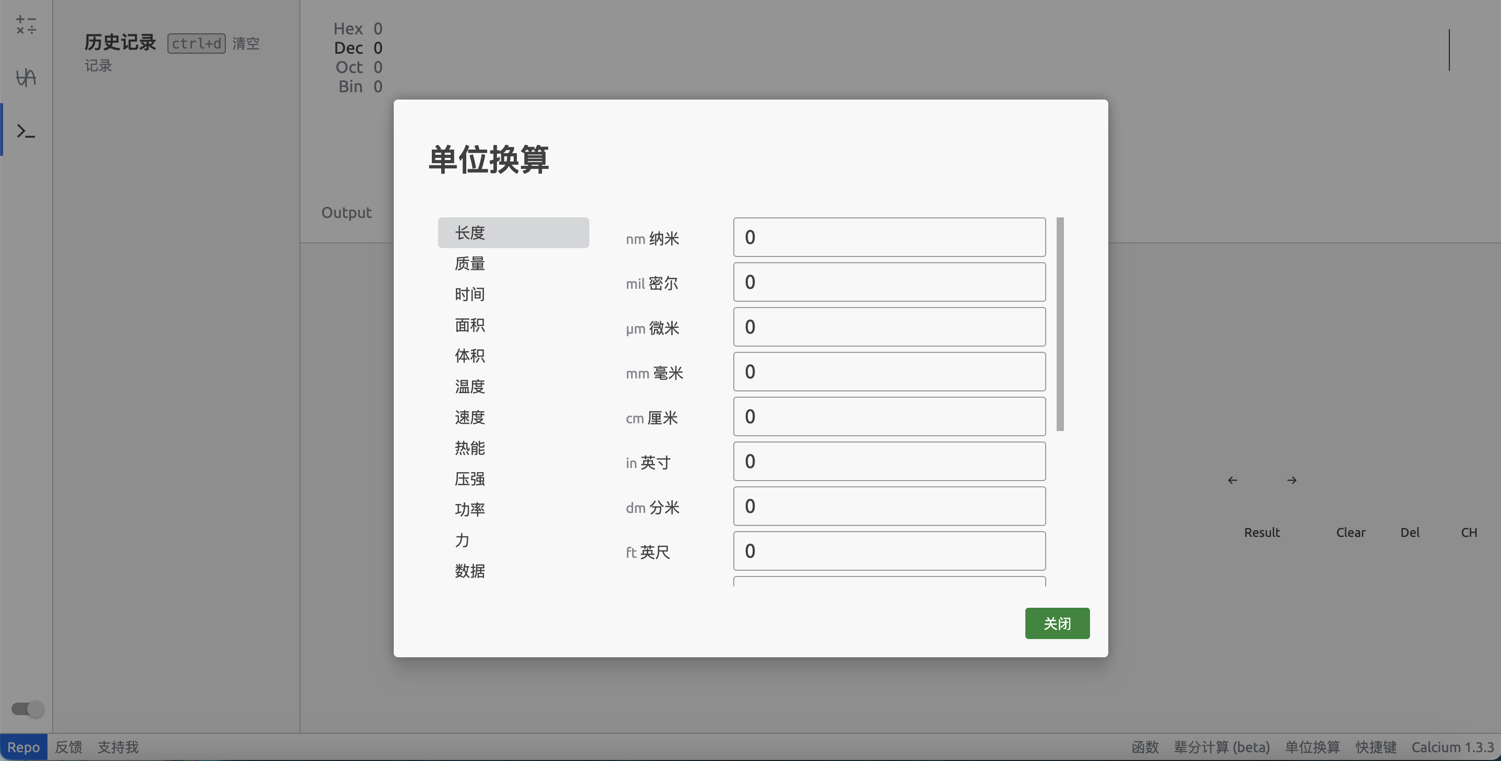Choose the 数据 unit category
This screenshot has width=1501, height=761.
[x=469, y=571]
